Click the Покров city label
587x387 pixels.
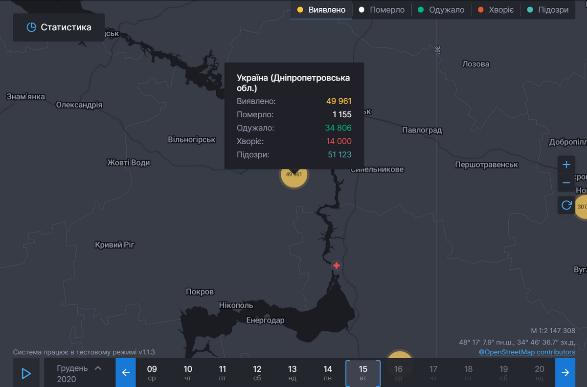click(200, 292)
